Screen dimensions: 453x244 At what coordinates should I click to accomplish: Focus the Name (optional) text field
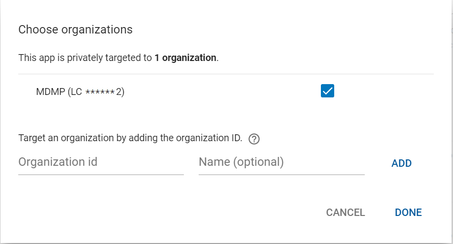[281, 162]
